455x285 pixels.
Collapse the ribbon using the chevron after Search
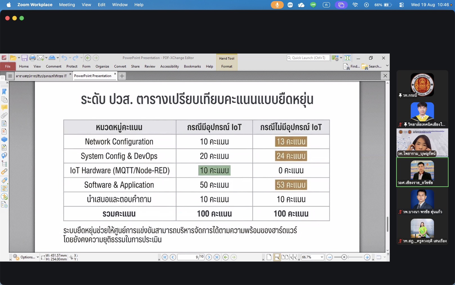pyautogui.click(x=387, y=66)
